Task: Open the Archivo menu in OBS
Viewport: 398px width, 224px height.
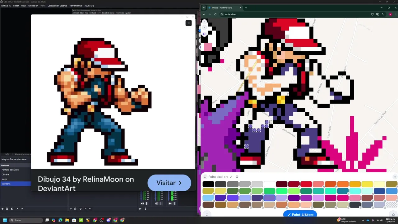Action: point(6,6)
